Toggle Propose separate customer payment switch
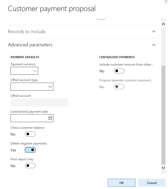Image resolution: width=168 pixels, height=189 pixels. (x=119, y=87)
